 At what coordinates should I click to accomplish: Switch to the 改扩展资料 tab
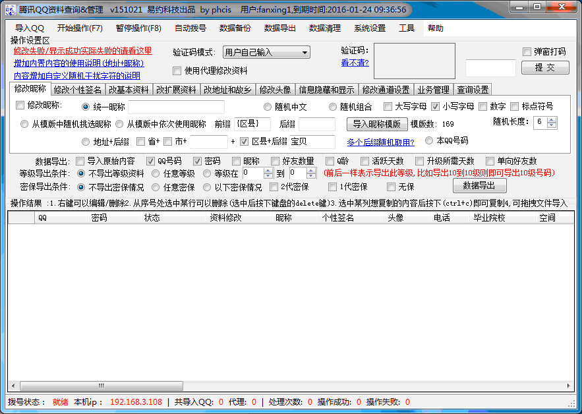[176, 90]
